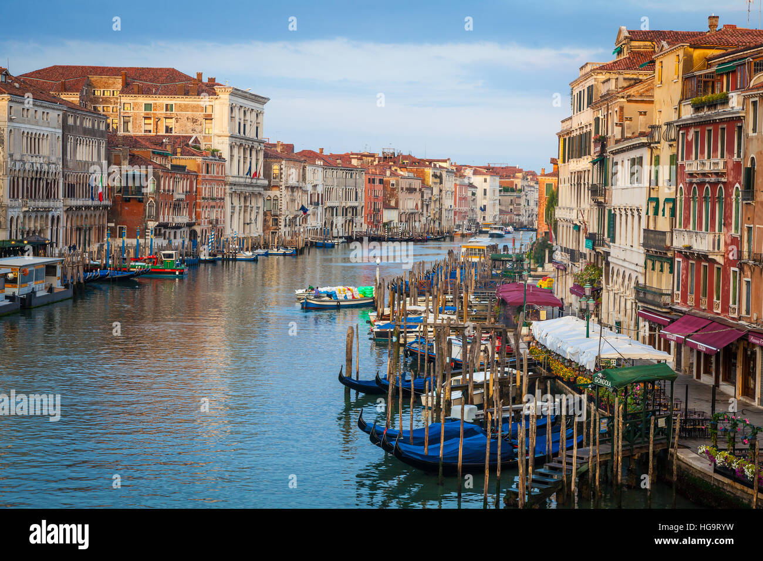Click the chimney atop the right-side rooftop

[x=713, y=23]
